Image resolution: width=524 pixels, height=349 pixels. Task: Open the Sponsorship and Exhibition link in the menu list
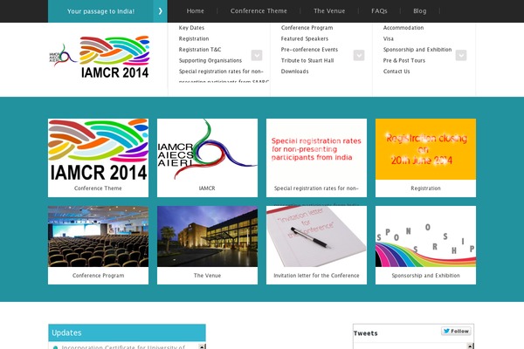click(x=417, y=50)
